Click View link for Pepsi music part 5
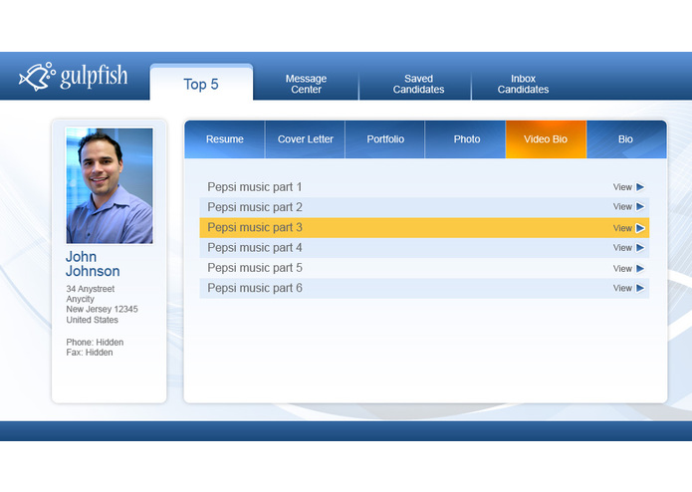 (622, 268)
